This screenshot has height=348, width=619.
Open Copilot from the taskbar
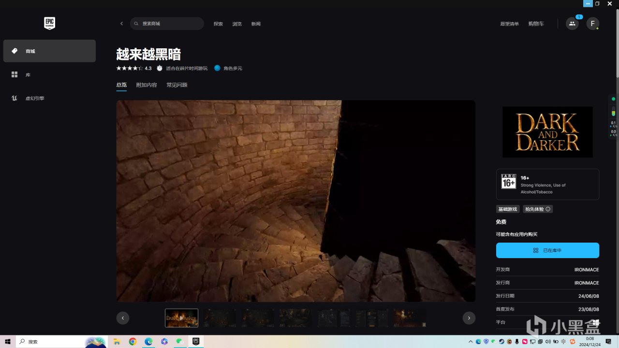pos(164,342)
